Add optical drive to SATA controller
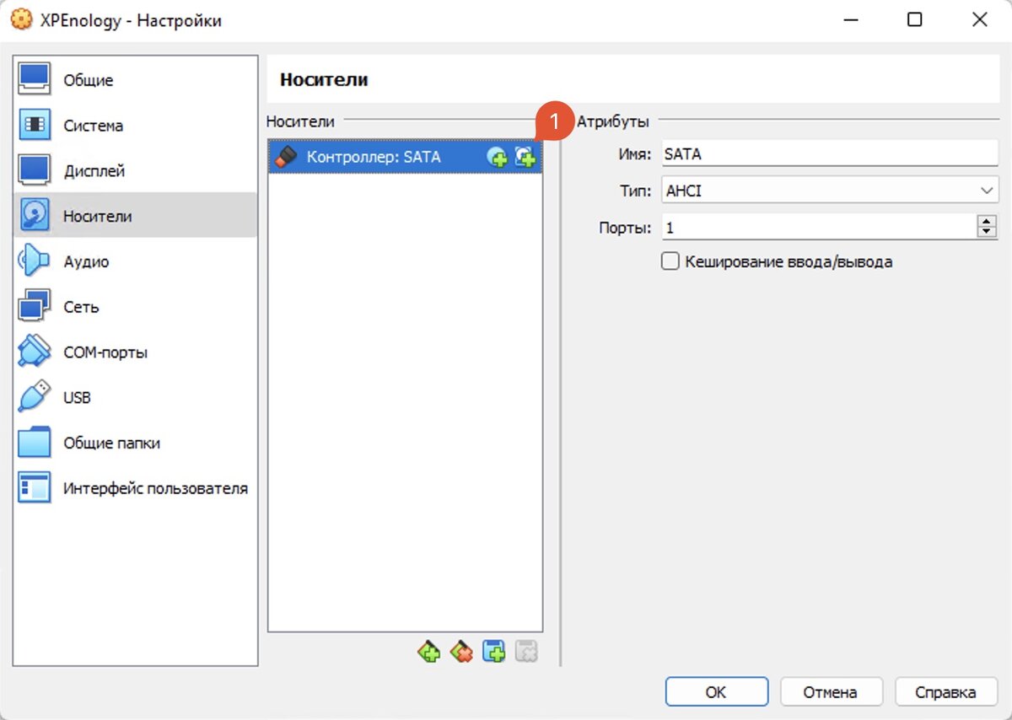This screenshot has height=720, width=1012. (x=498, y=157)
